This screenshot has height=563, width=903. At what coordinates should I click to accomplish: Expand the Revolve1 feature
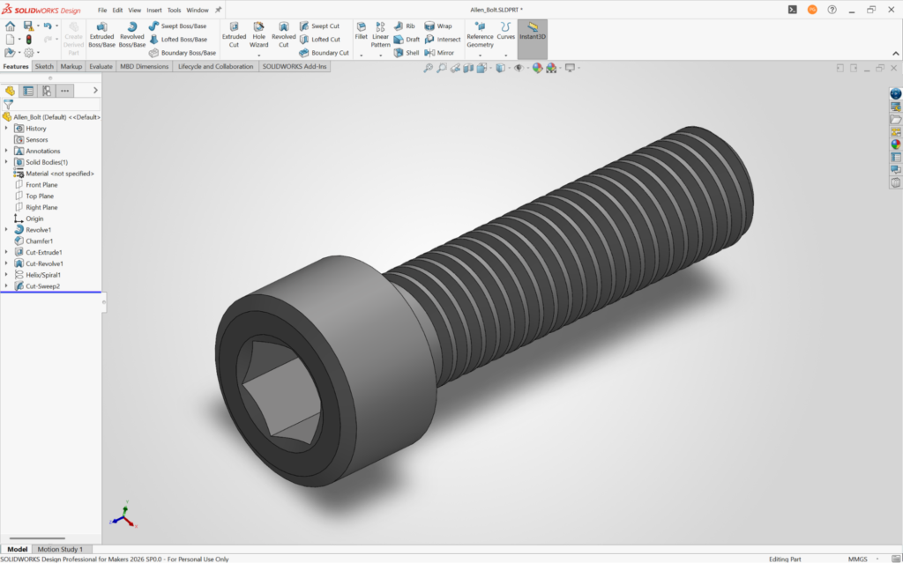point(6,230)
